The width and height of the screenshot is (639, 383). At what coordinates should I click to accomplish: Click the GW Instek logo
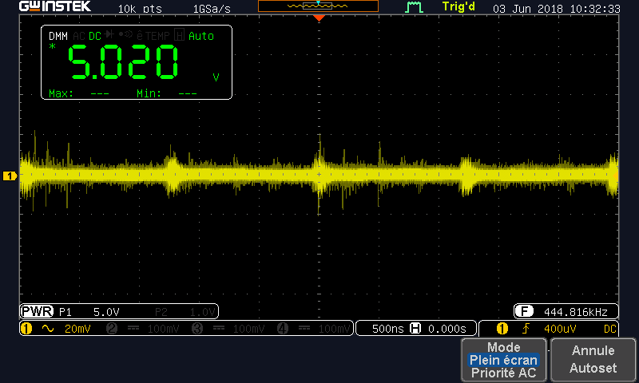[x=55, y=6]
